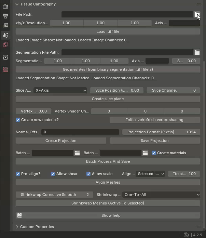
Task: Toggle the Pre-align checkbox
Action: (18, 174)
